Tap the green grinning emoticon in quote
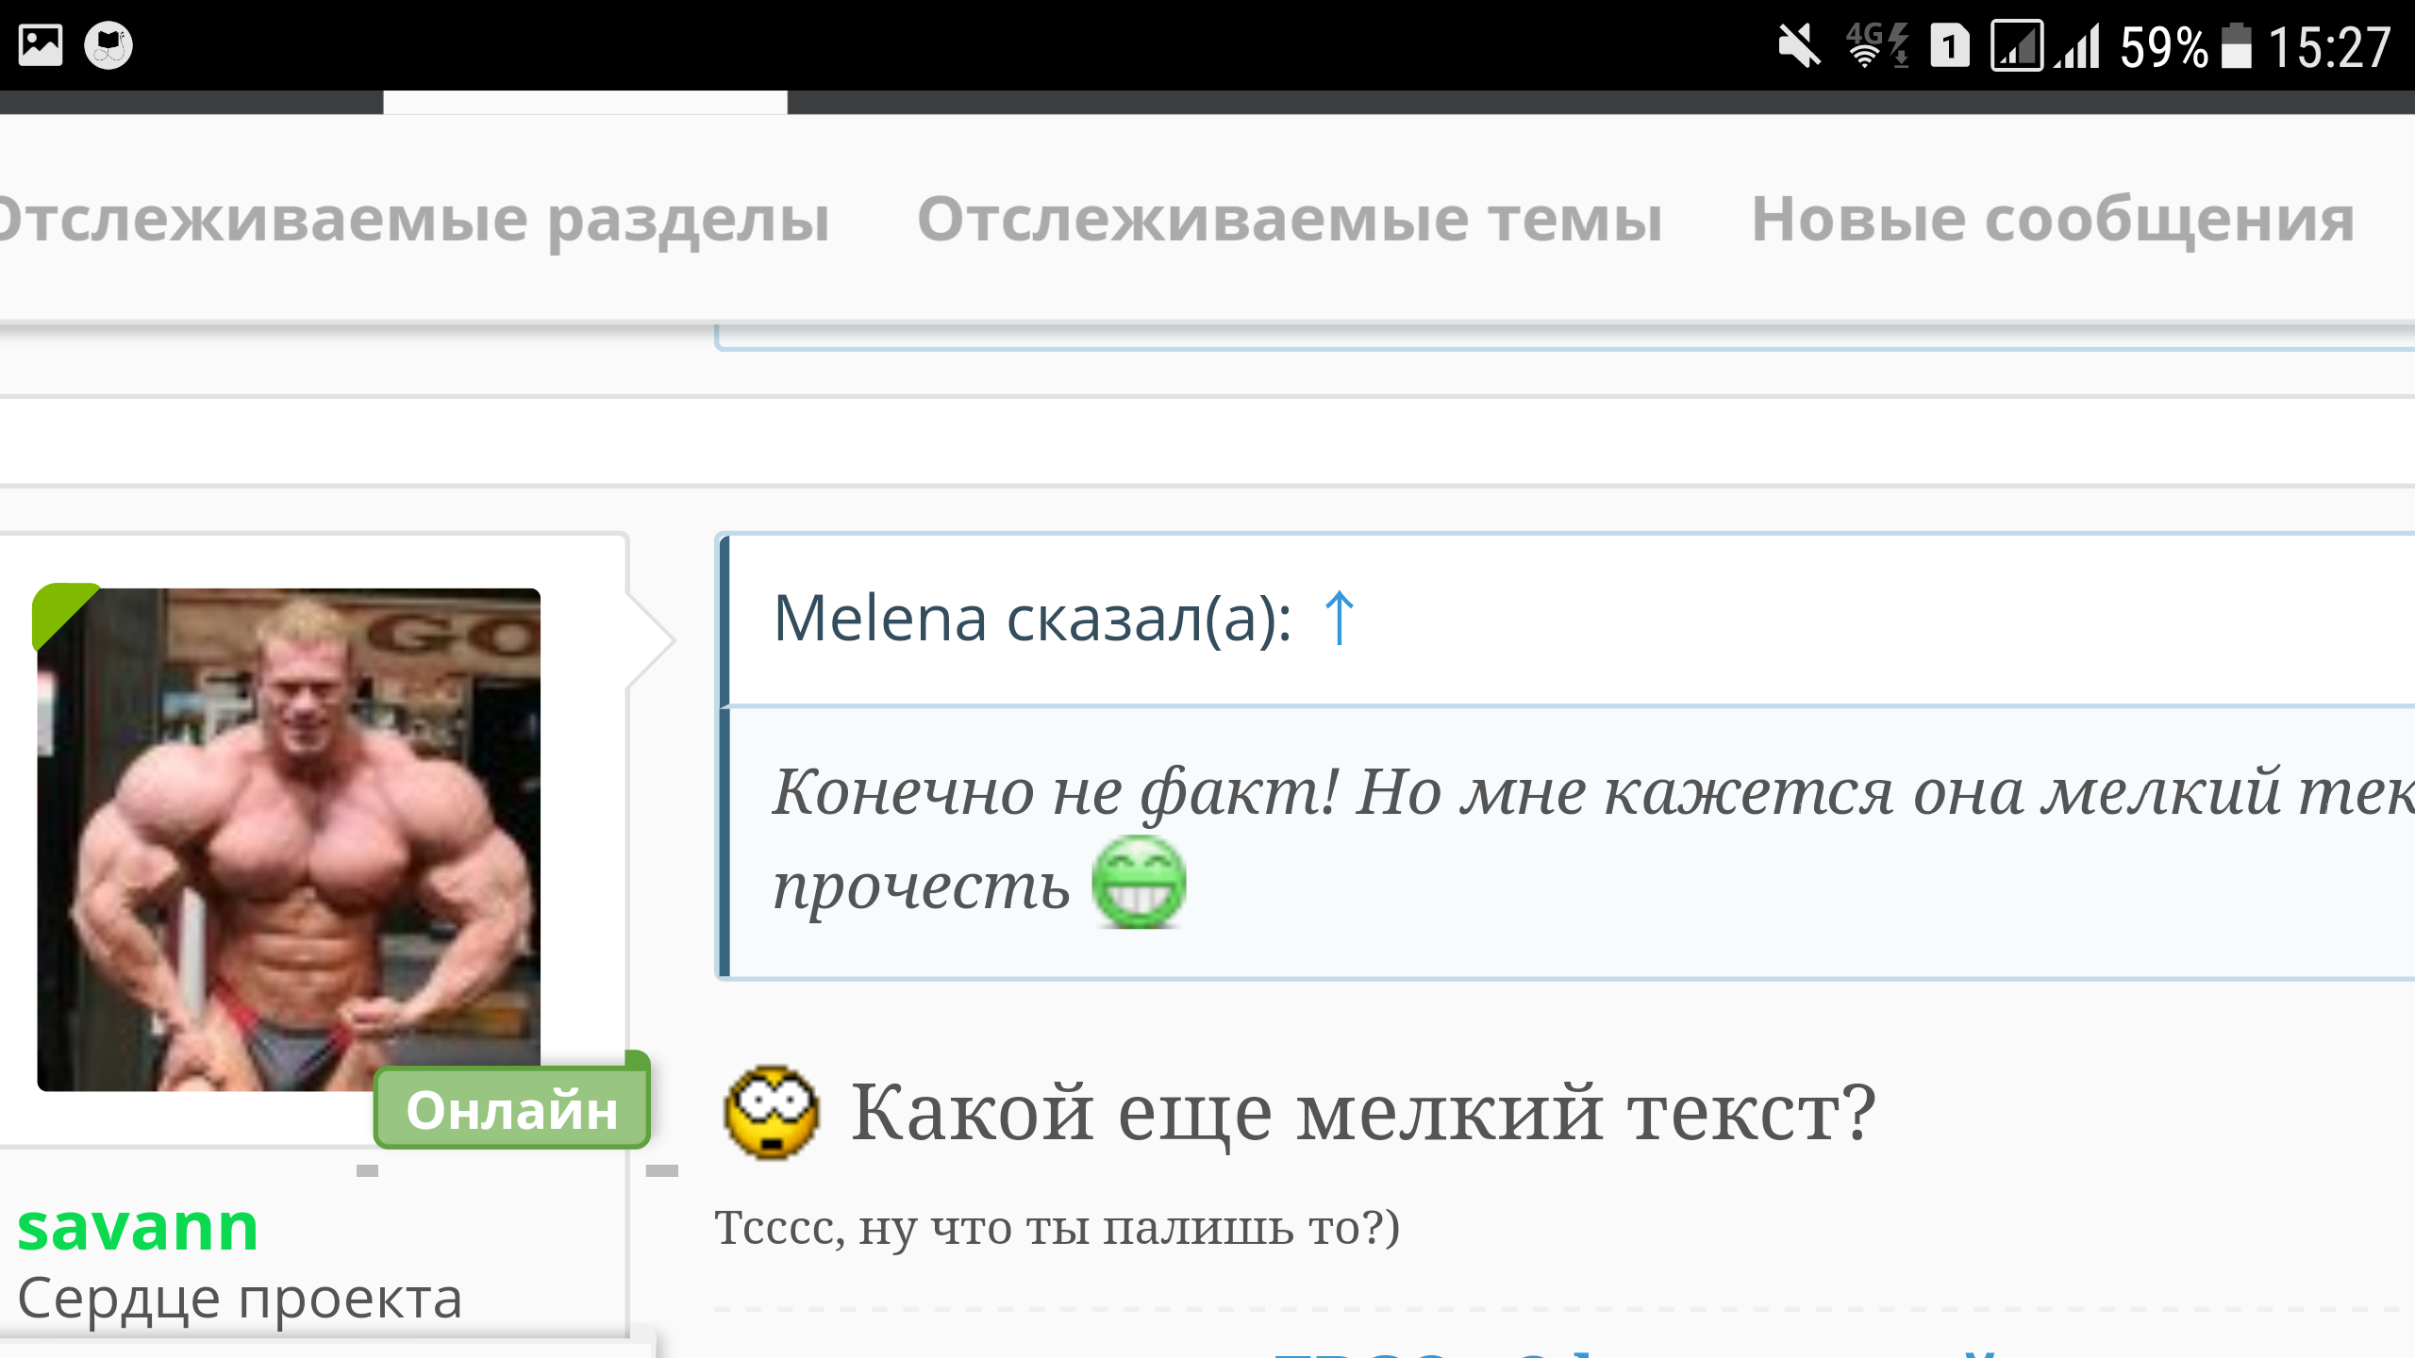 pos(1139,883)
